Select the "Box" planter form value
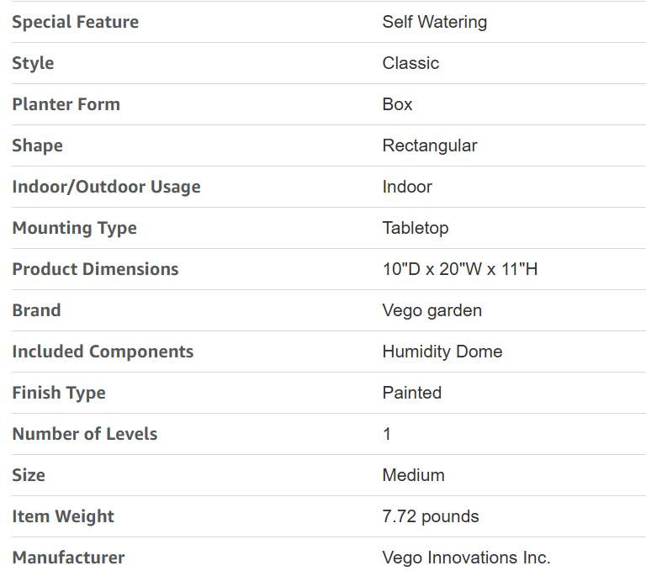Viewport: 646px width, 571px height. (x=397, y=104)
